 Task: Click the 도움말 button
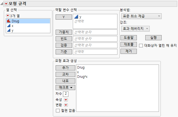[x=129, y=38]
